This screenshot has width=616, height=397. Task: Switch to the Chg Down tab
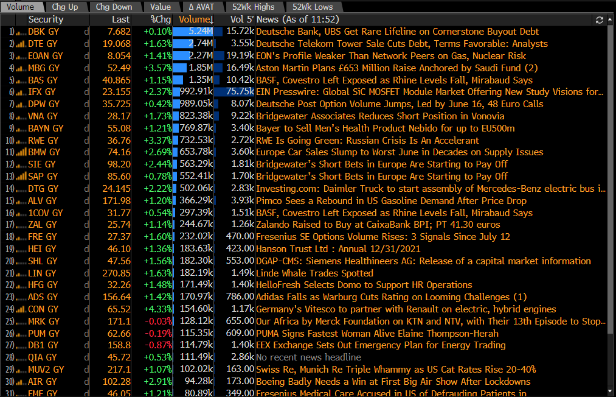pyautogui.click(x=114, y=7)
